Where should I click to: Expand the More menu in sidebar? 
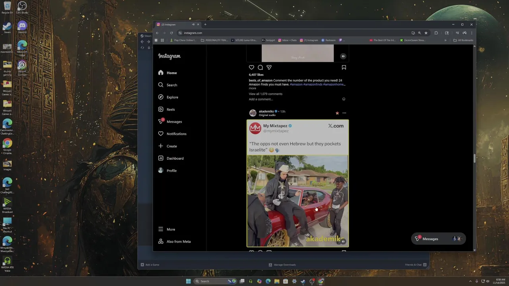167,230
